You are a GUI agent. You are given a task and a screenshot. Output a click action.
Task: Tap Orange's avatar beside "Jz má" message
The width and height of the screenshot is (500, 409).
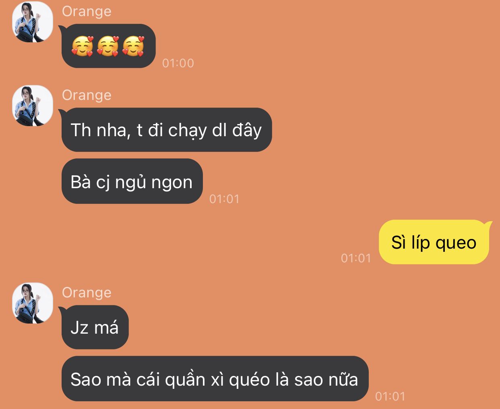[33, 303]
